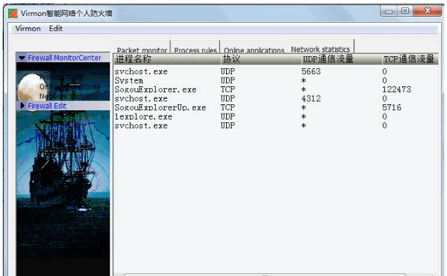Open the Edit menu
The width and height of the screenshot is (447, 276).
(56, 29)
